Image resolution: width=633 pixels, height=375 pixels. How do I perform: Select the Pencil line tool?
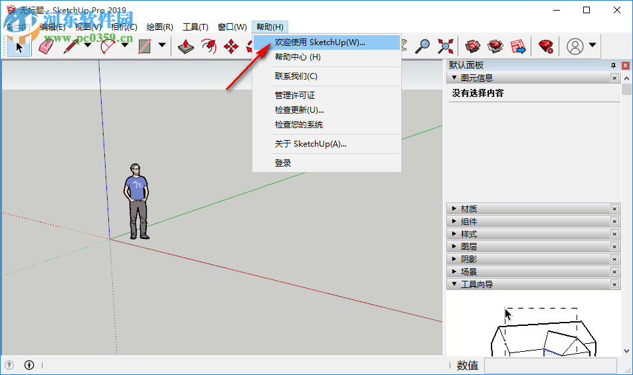coord(70,46)
